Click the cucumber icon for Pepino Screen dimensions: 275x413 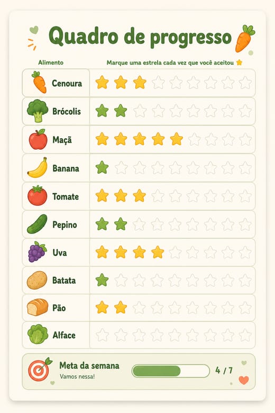click(x=37, y=224)
